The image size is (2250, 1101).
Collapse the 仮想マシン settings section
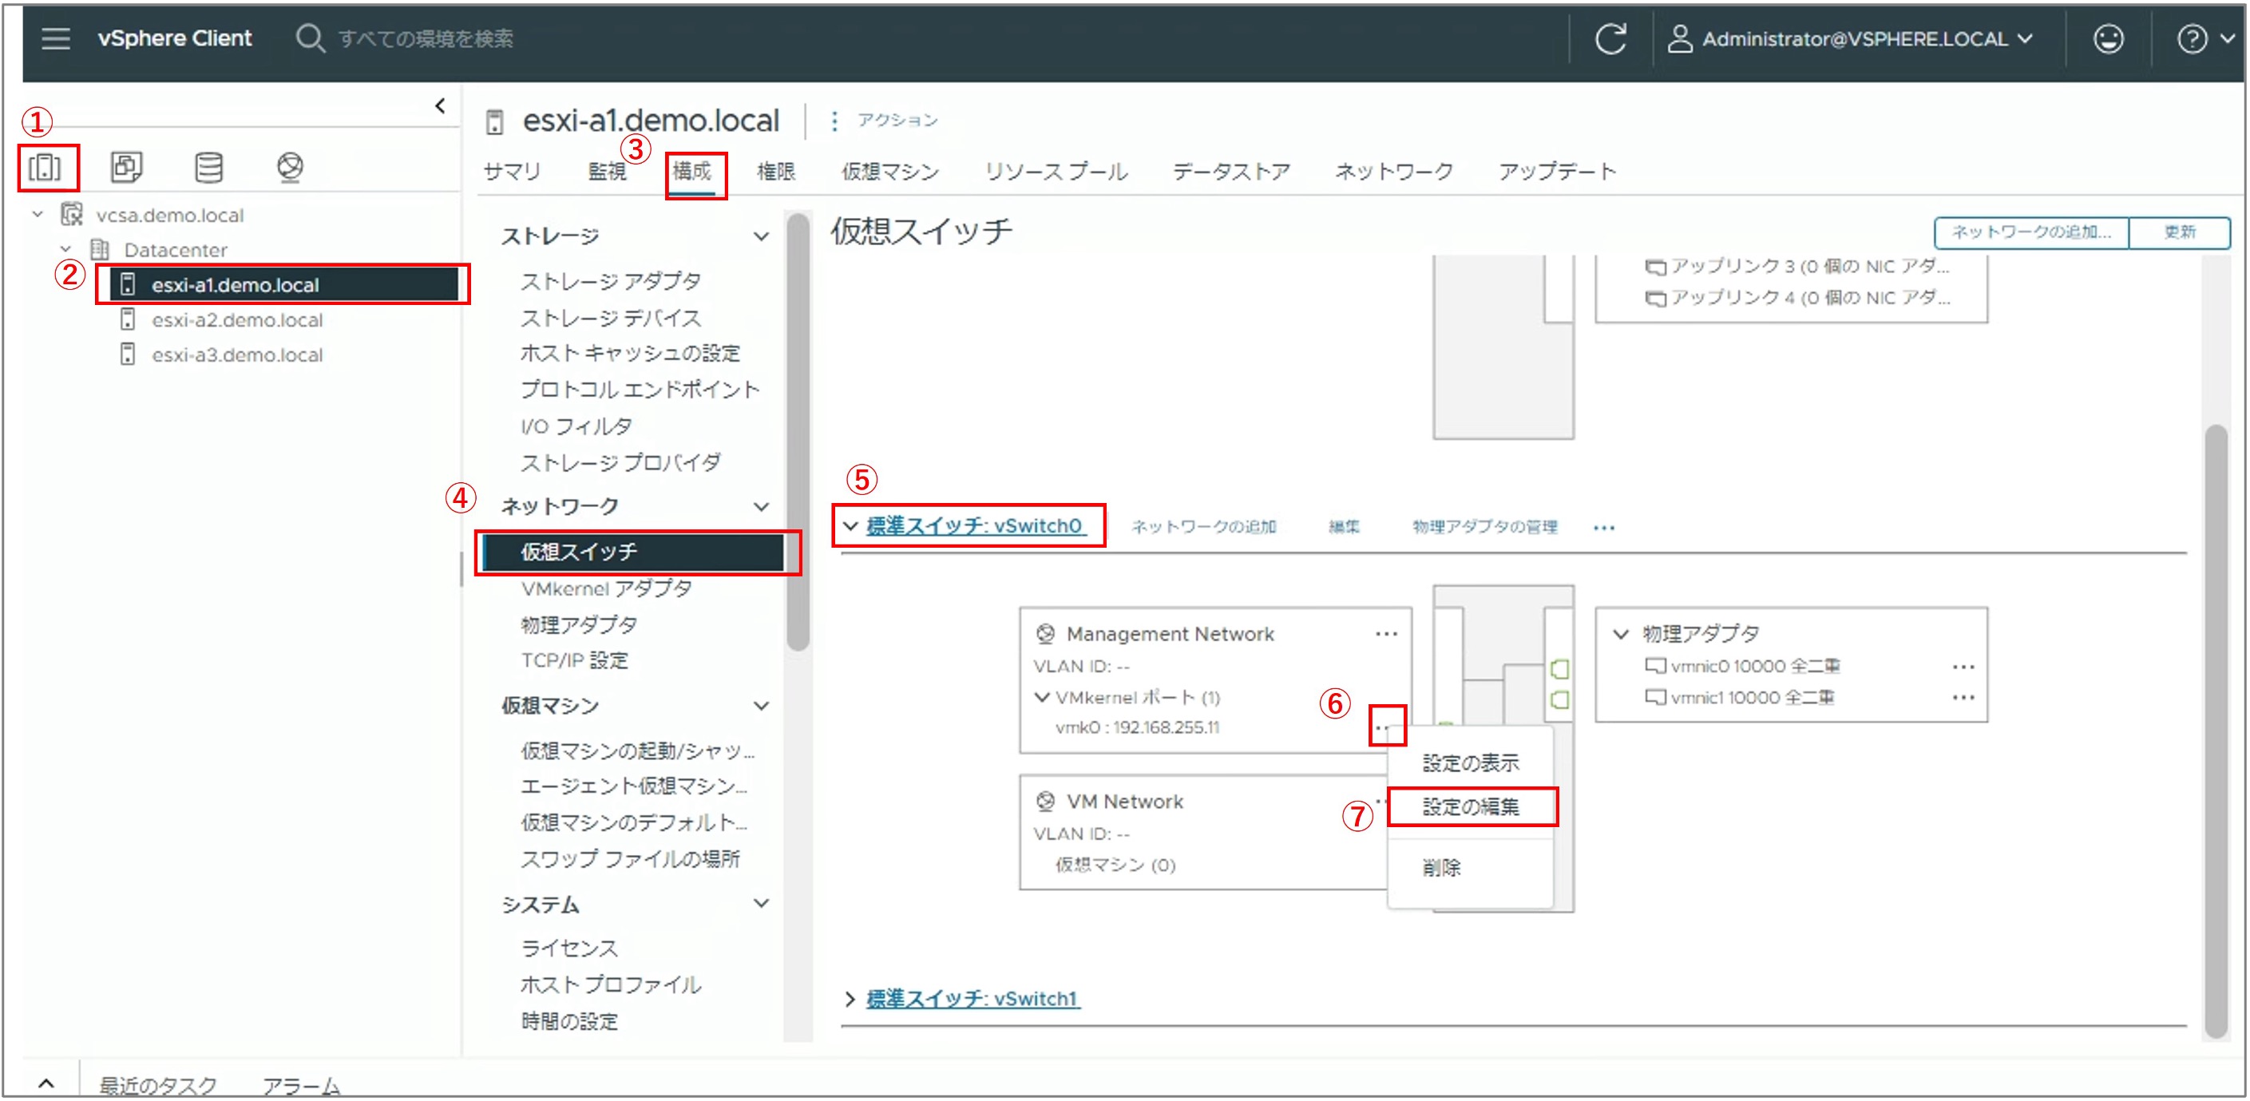click(x=761, y=706)
